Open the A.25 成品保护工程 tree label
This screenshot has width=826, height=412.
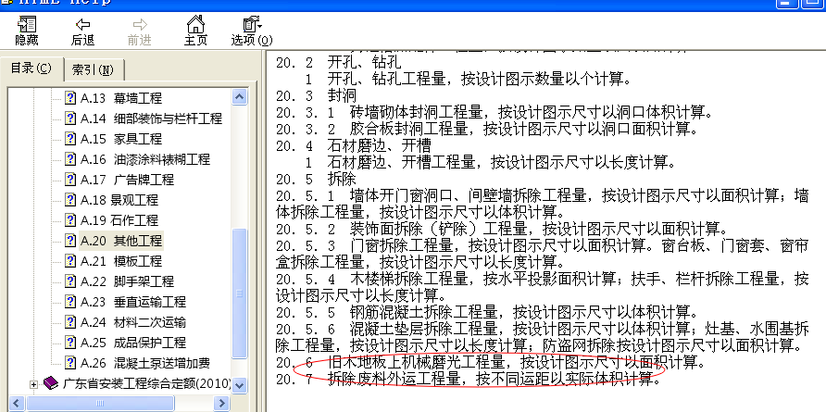pos(132,343)
